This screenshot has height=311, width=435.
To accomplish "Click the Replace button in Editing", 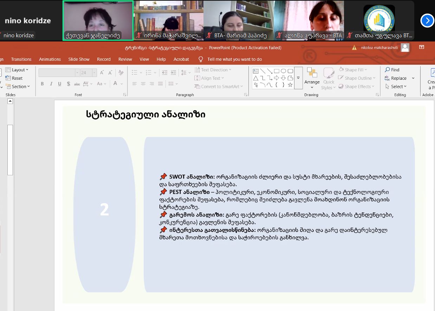I will pyautogui.click(x=396, y=78).
